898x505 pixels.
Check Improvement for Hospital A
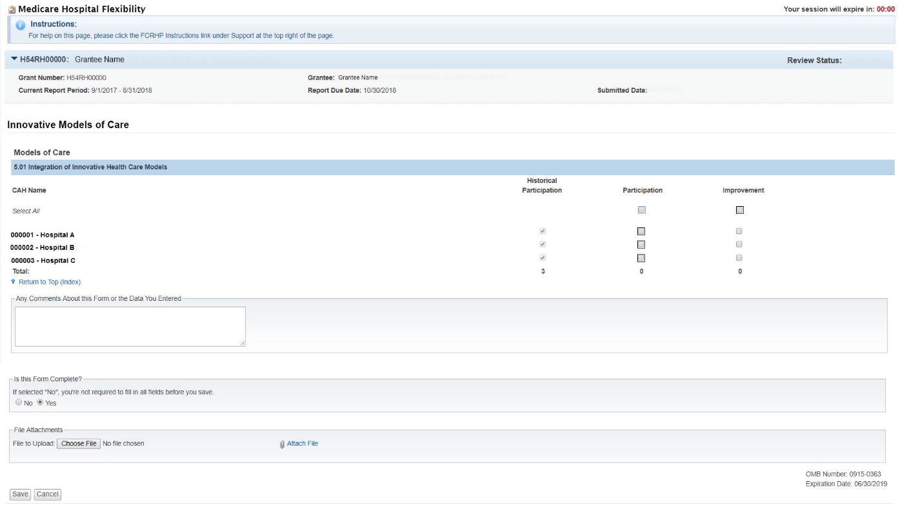[739, 231]
